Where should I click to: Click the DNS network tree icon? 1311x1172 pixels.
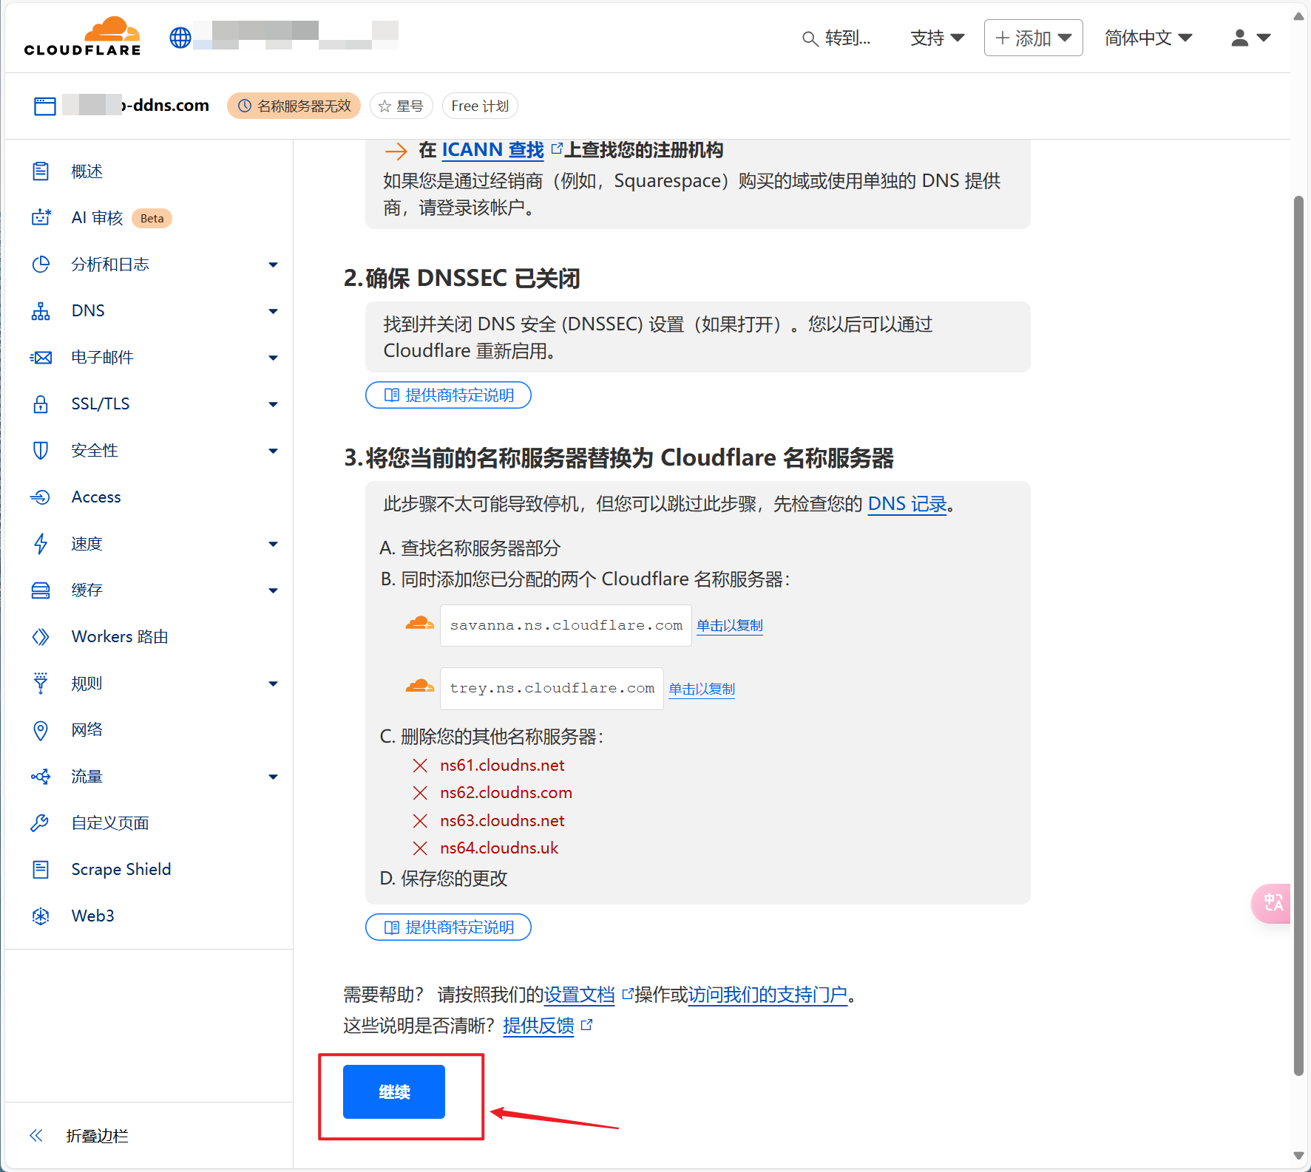[x=41, y=311]
